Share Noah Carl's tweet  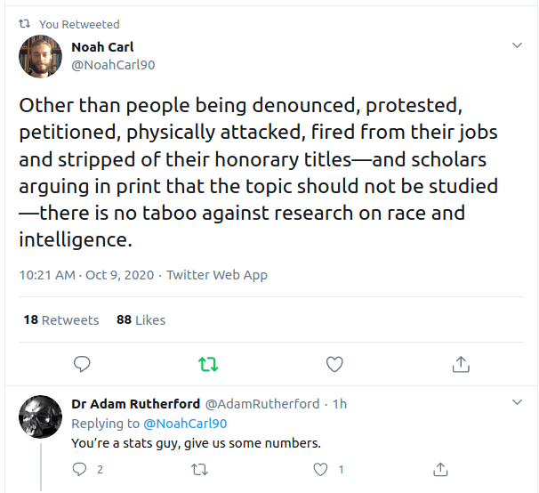pyautogui.click(x=461, y=364)
